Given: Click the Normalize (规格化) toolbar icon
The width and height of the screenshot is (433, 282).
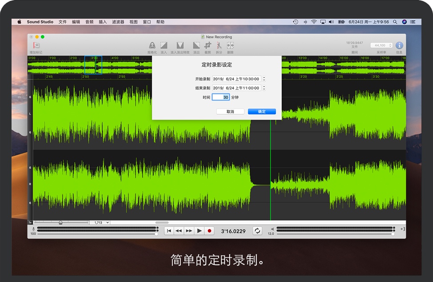Looking at the screenshot, I should (x=152, y=45).
